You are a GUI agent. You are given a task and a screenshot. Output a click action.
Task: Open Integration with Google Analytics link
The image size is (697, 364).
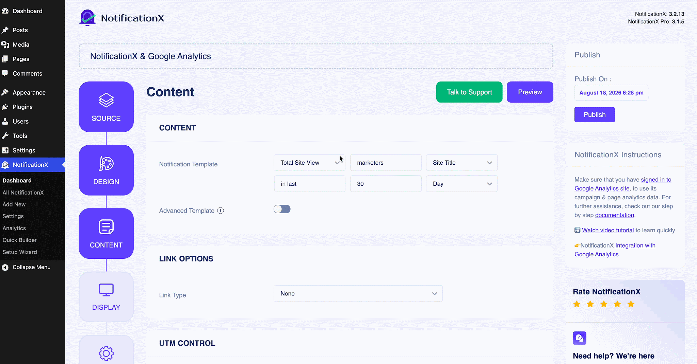[x=615, y=250]
